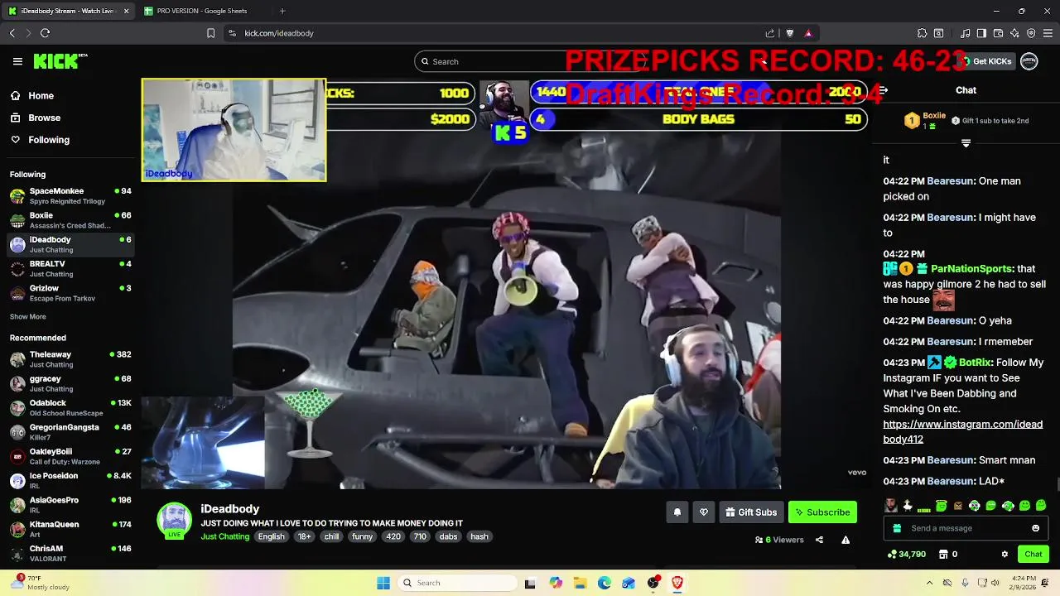Toggle stream notifications bell icon
1060x596 pixels.
pyautogui.click(x=677, y=512)
